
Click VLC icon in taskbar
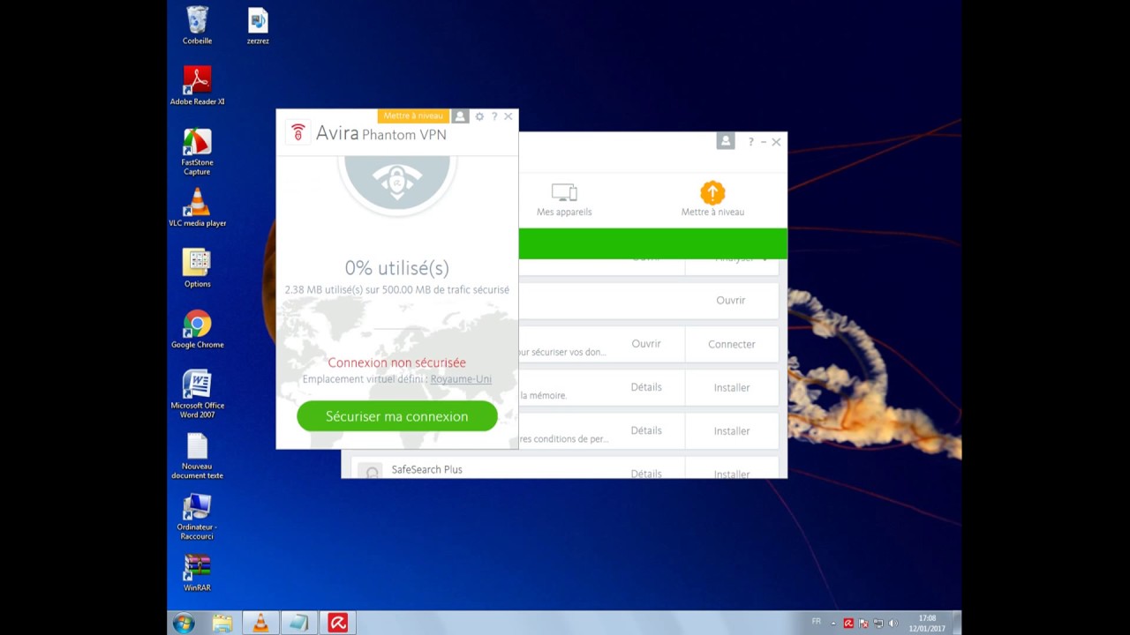point(260,624)
